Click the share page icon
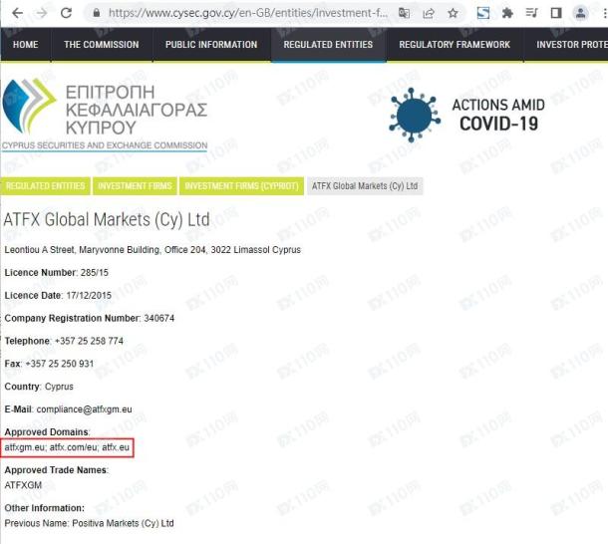Image resolution: width=608 pixels, height=544 pixels. 429,13
